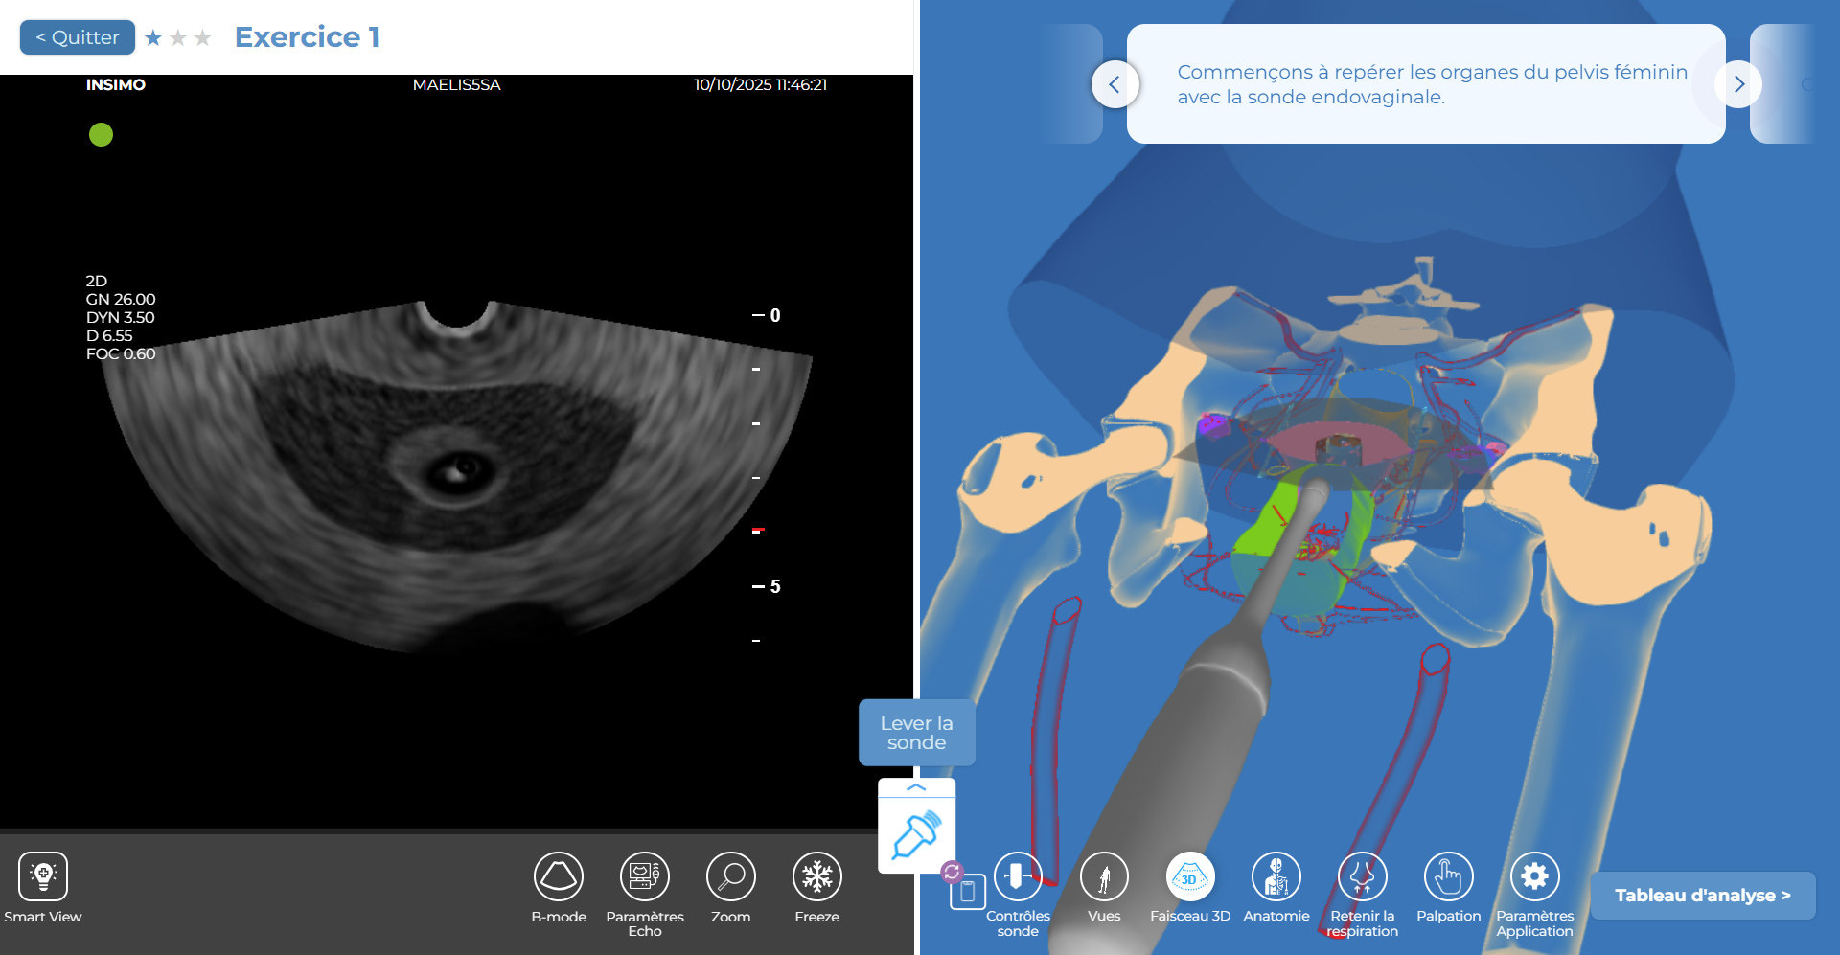Screen dimensions: 1840x955
Task: Activate the ultrasound Zoom magnifier
Action: tap(731, 876)
